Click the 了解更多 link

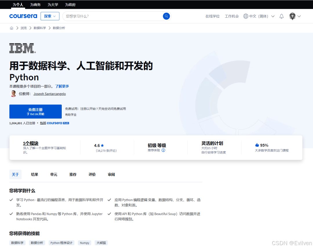click(x=62, y=86)
